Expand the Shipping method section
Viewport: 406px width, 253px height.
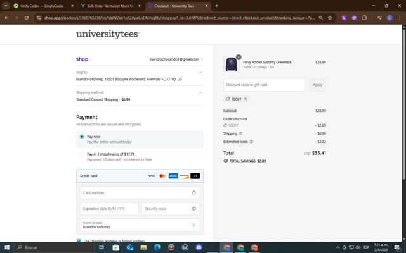200,92
